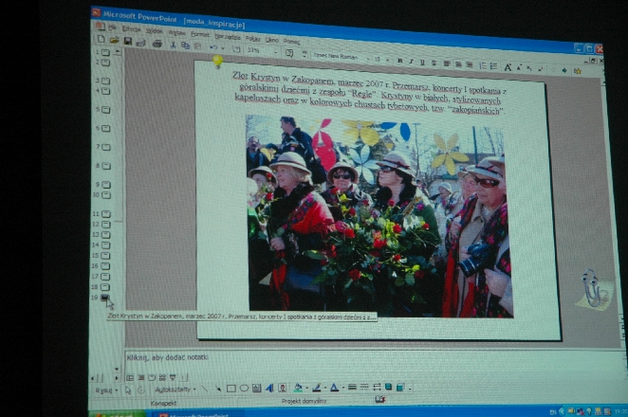This screenshot has height=417, width=628.
Task: Insert a Text Box from the drawing toolbar
Action: [257, 389]
